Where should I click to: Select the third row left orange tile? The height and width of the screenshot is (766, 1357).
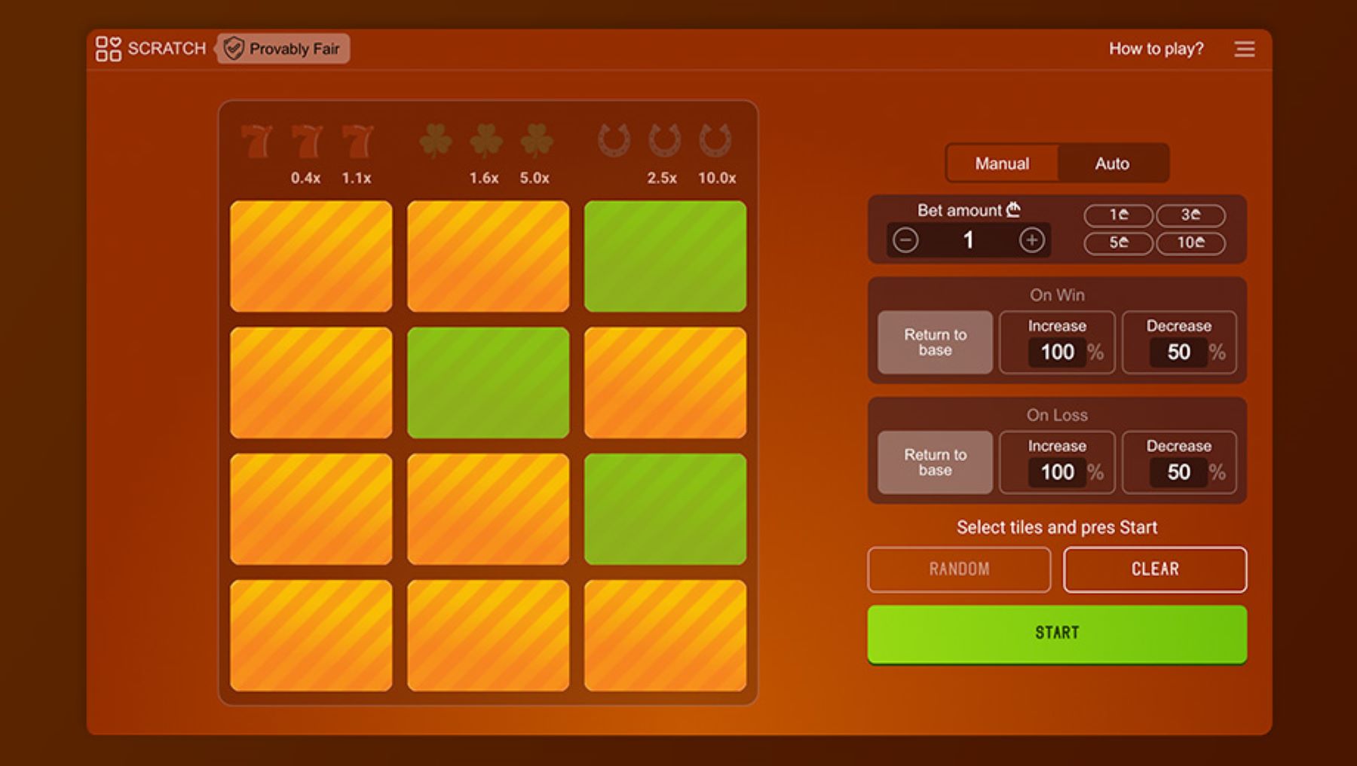pos(311,509)
